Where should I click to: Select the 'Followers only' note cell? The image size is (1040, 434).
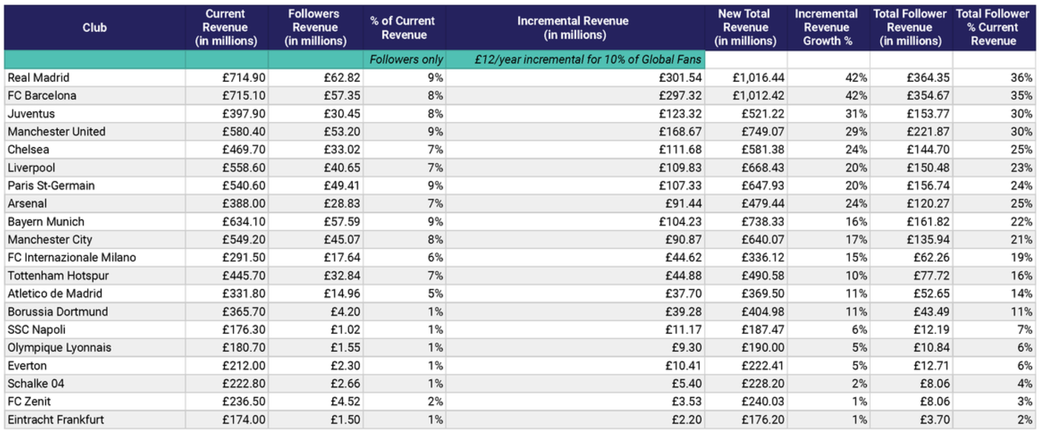point(404,60)
